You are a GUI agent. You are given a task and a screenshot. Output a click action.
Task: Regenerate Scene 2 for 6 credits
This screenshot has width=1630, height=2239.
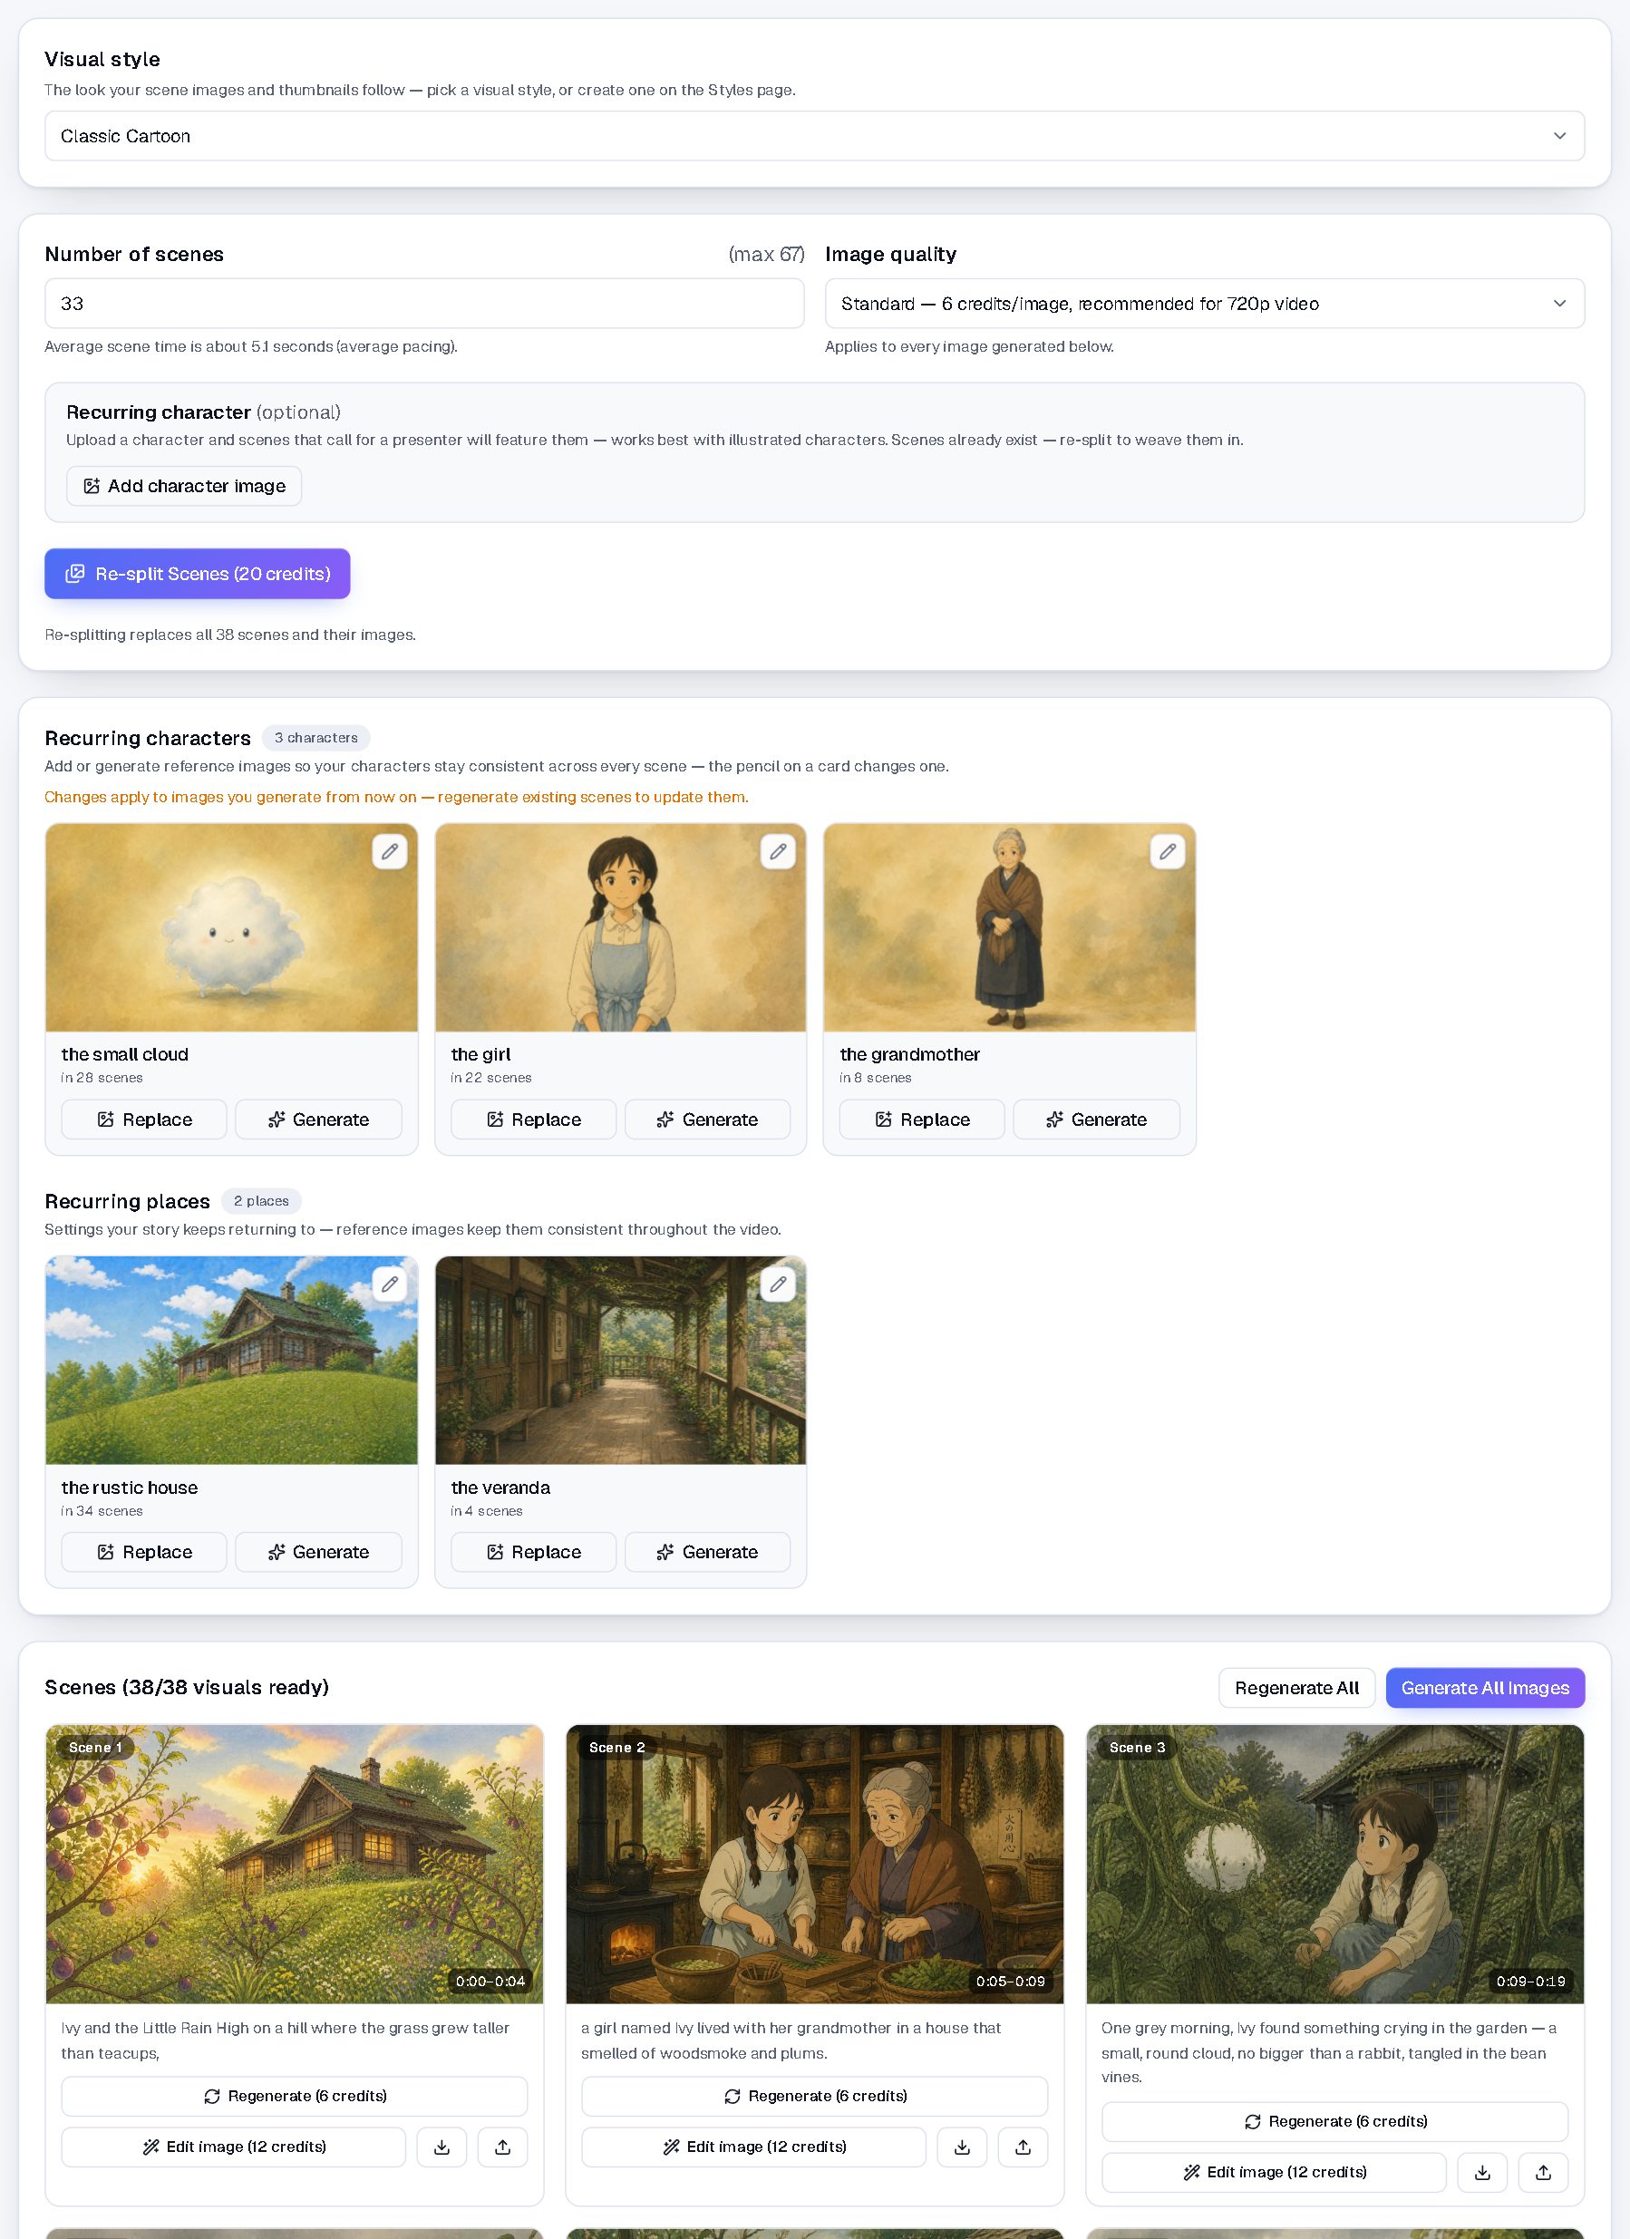[814, 2096]
